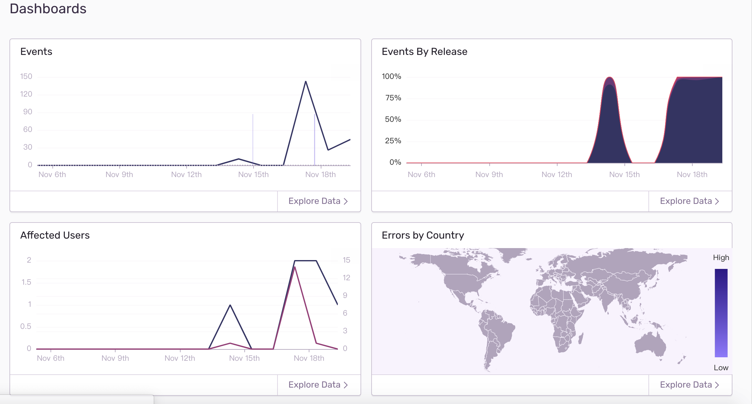The height and width of the screenshot is (404, 752).
Task: Click the Events By Release widget title
Action: click(424, 51)
